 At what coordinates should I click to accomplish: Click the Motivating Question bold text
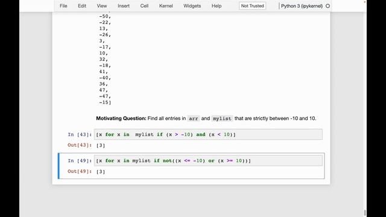click(121, 118)
